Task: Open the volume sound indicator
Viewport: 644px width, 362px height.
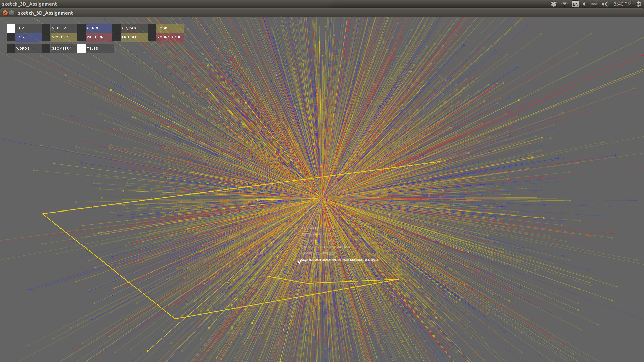Action: [x=605, y=4]
